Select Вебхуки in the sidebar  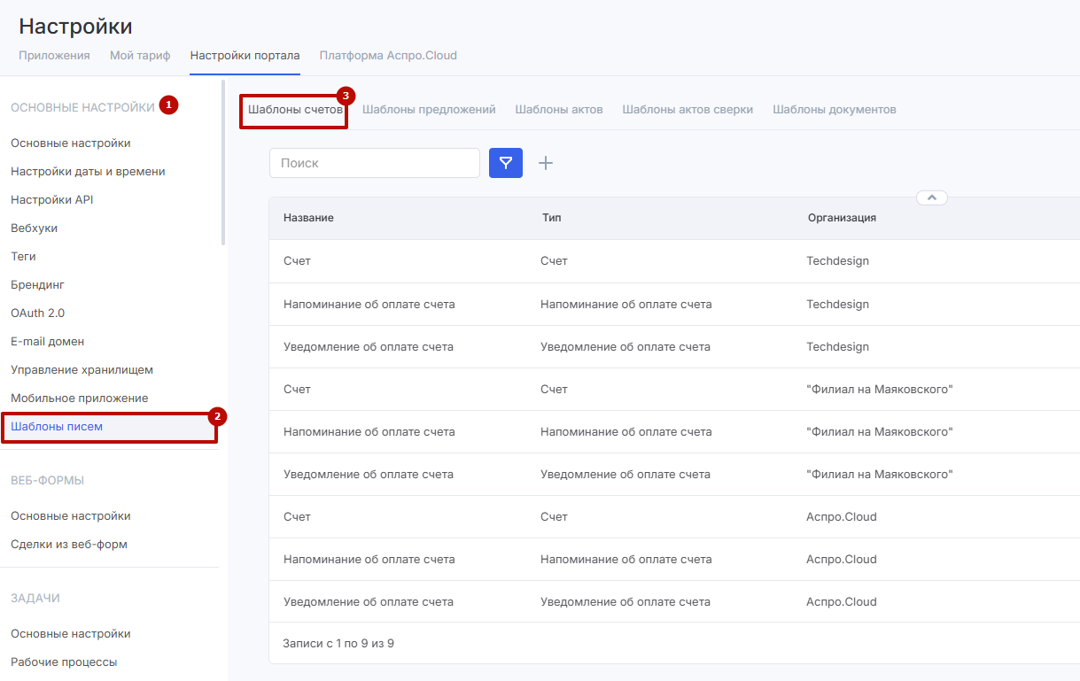[34, 228]
